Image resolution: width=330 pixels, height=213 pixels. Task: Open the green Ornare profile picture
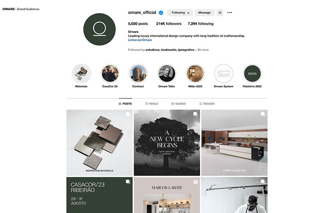pyautogui.click(x=99, y=29)
